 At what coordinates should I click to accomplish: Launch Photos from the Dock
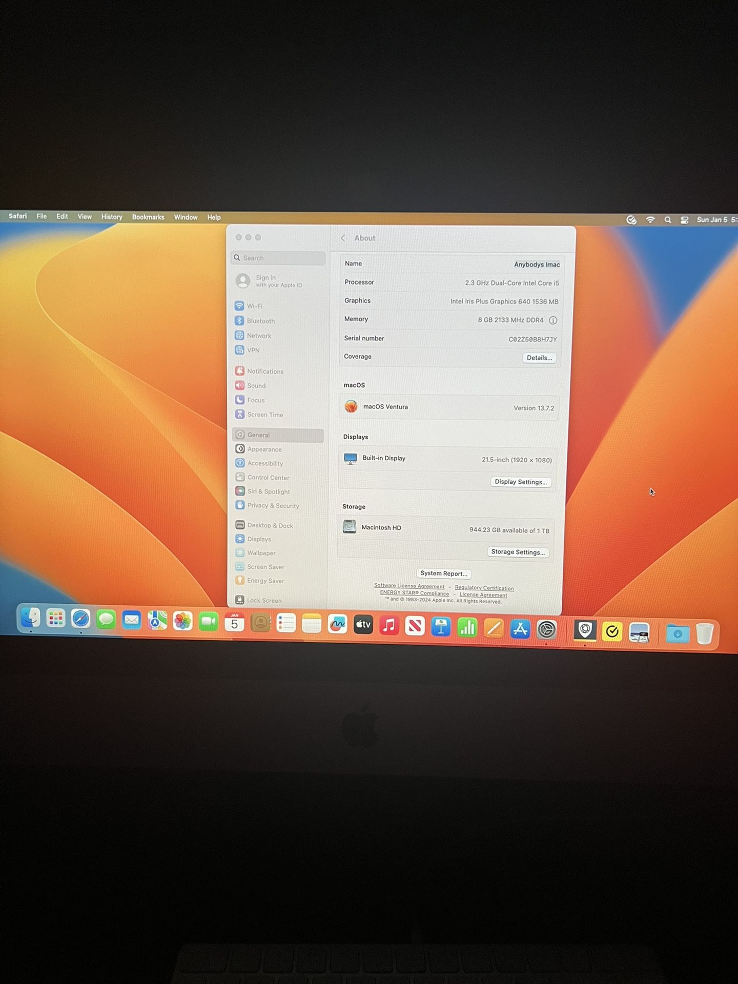click(182, 621)
